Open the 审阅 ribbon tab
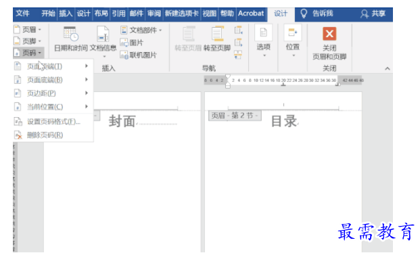Screen dimensions: 420x253 [x=154, y=14]
